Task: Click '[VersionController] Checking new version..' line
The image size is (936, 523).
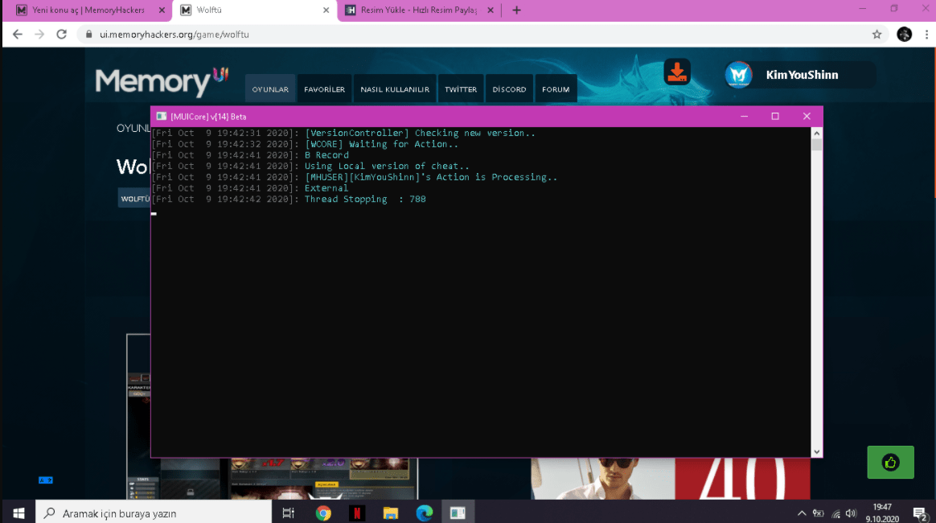Action: point(420,133)
